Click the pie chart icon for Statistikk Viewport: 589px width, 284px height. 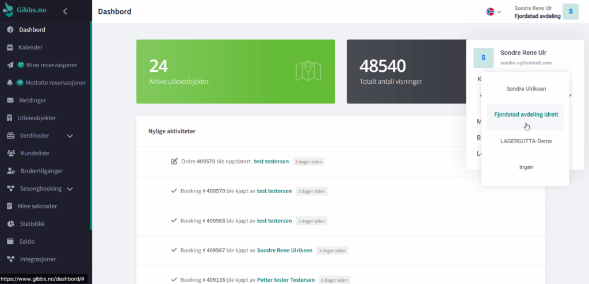pos(10,224)
